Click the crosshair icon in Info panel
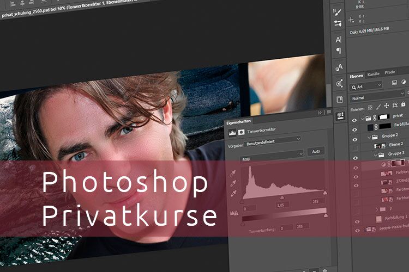This screenshot has height=272, width=409. tap(351, 20)
